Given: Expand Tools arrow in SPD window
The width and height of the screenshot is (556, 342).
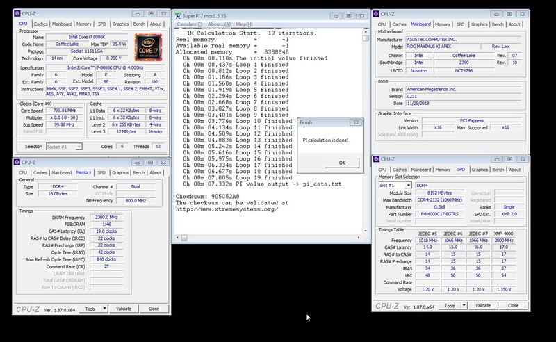Looking at the screenshot, I should 464,305.
